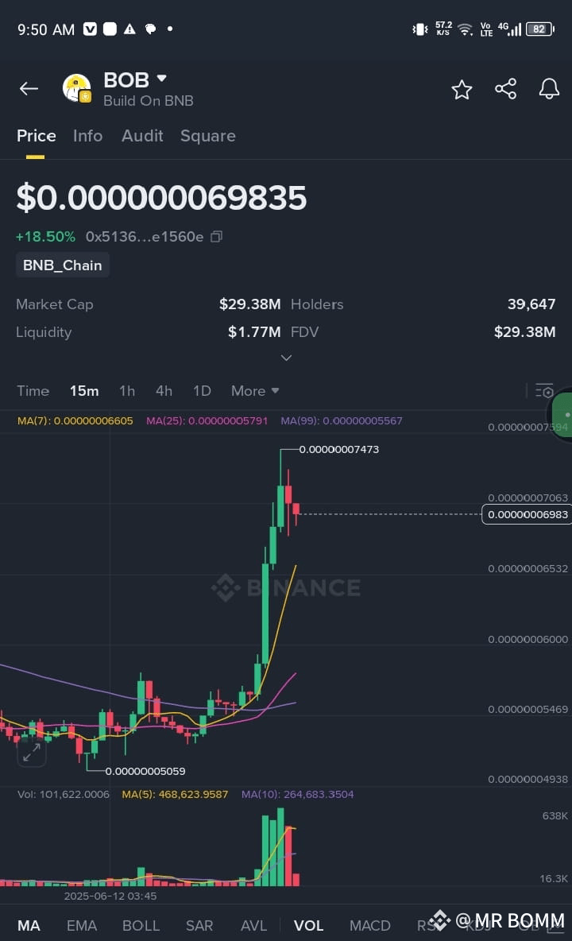Open the BOB token dropdown

pyautogui.click(x=161, y=79)
